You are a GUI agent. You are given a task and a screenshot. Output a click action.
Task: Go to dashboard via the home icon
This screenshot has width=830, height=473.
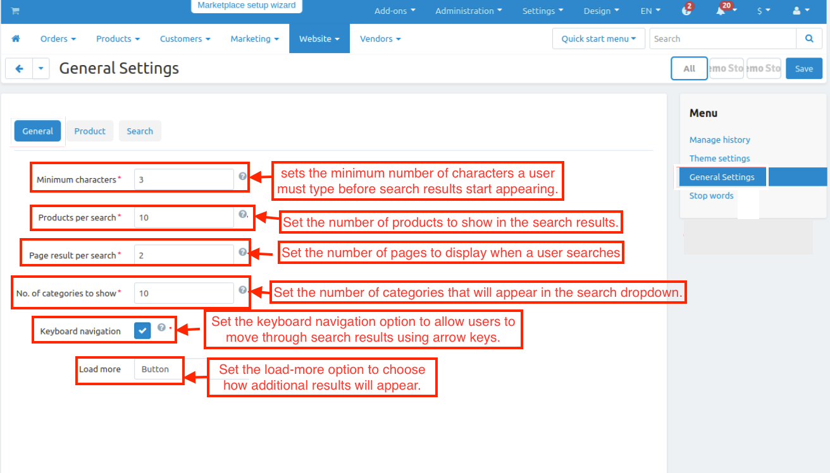point(16,39)
